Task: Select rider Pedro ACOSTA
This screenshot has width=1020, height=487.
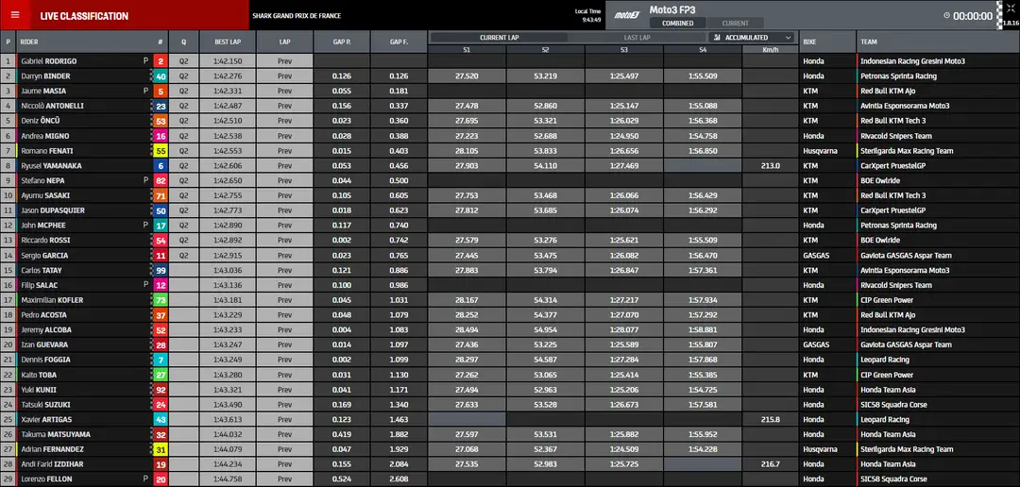Action: 43,314
